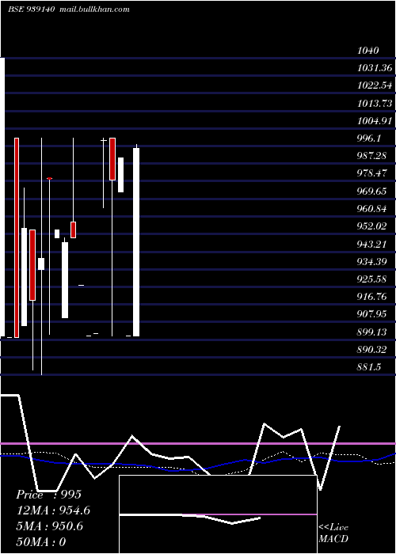Click the 1013.73 price axis label
This screenshot has width=396, height=554.
click(375, 103)
